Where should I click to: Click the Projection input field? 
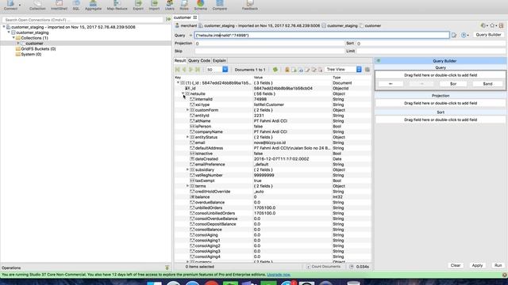[x=269, y=44]
